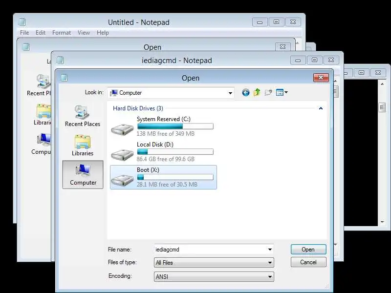Click the Cancel button
Screen dimensions: 391x293
click(308, 262)
